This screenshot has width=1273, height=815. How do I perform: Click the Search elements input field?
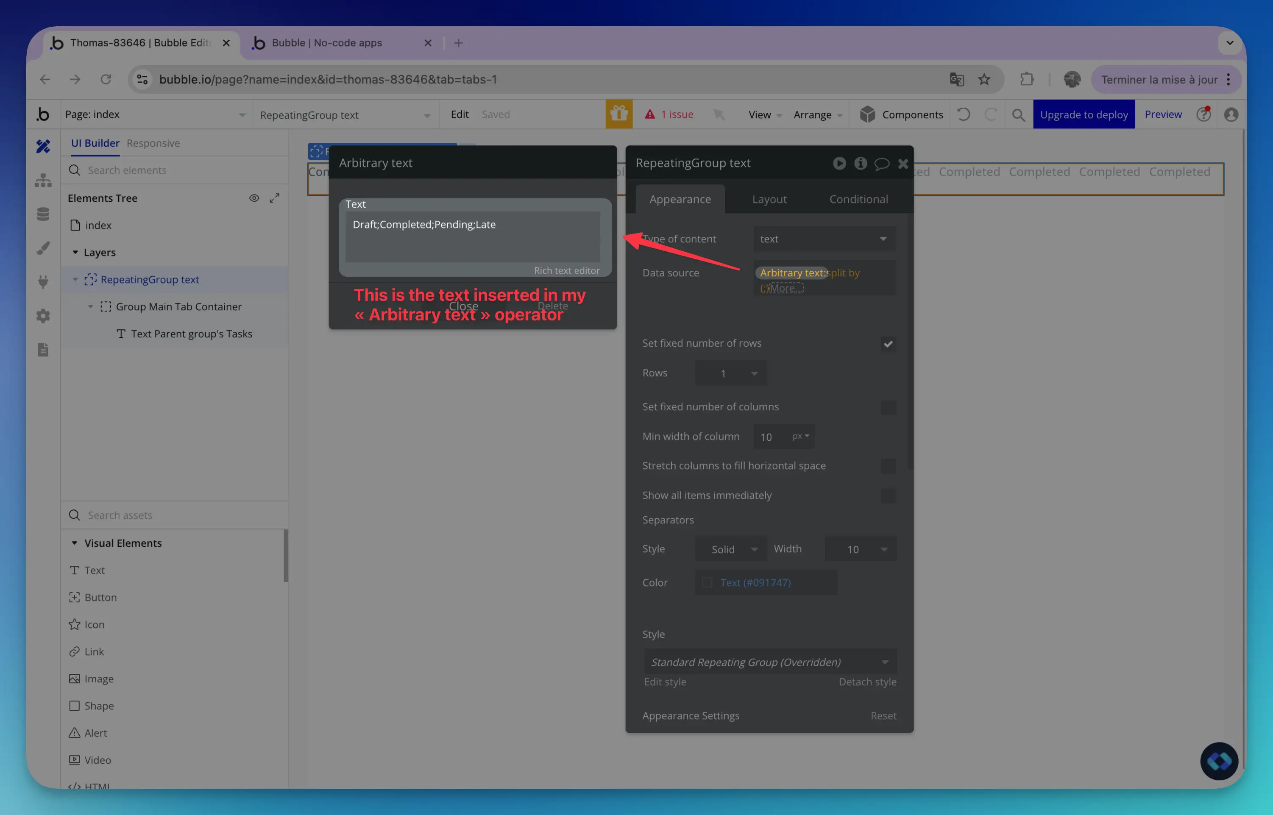[175, 170]
